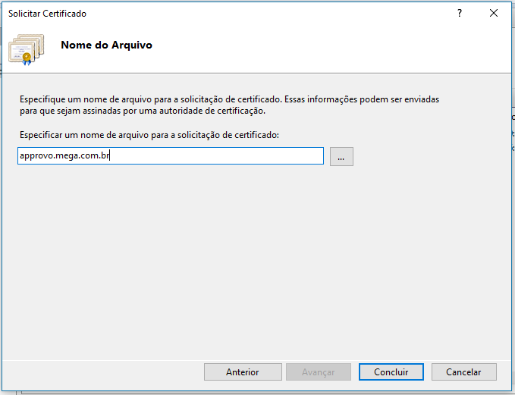Finish the wizard by pressing Concluir
515x395 pixels.
391,372
